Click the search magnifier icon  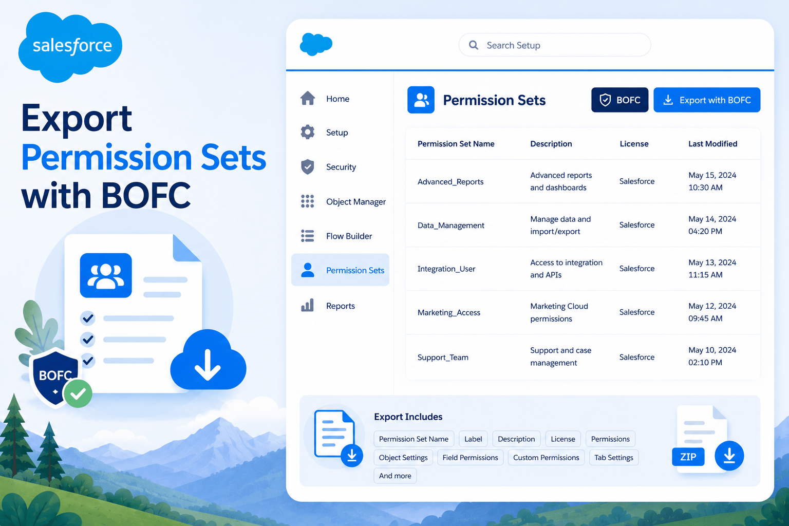474,45
